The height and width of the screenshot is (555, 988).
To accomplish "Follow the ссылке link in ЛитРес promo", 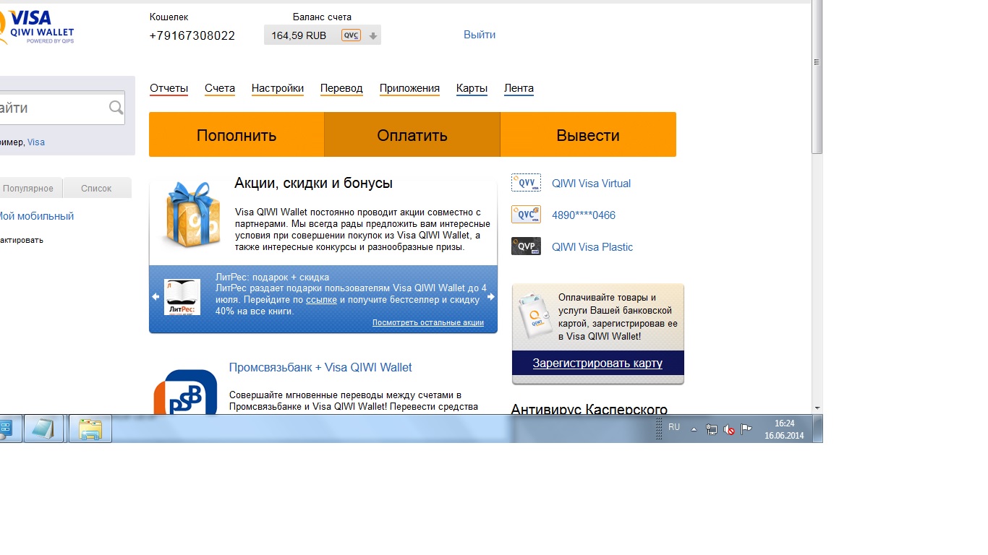I will tap(321, 299).
